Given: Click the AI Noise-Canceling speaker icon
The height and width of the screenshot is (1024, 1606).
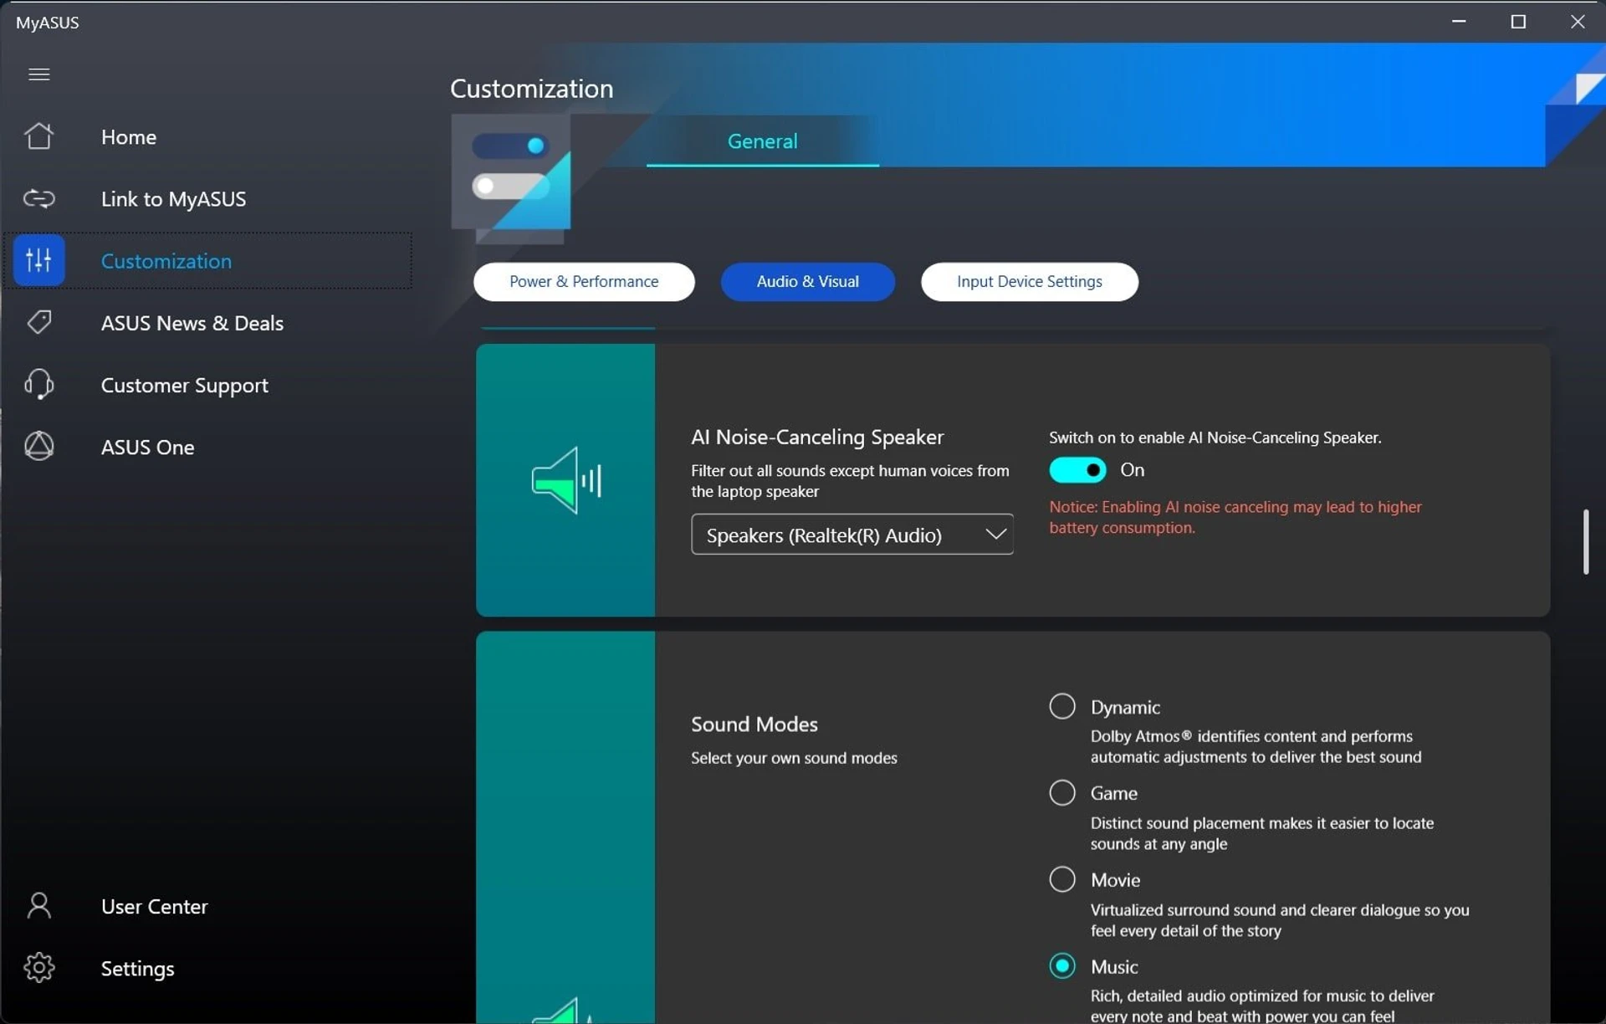Looking at the screenshot, I should [x=566, y=480].
